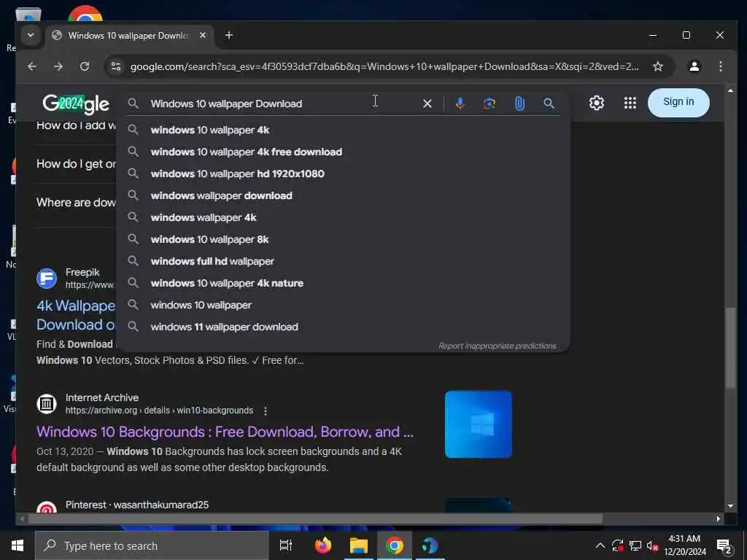Open the Windows Start menu

[18, 545]
